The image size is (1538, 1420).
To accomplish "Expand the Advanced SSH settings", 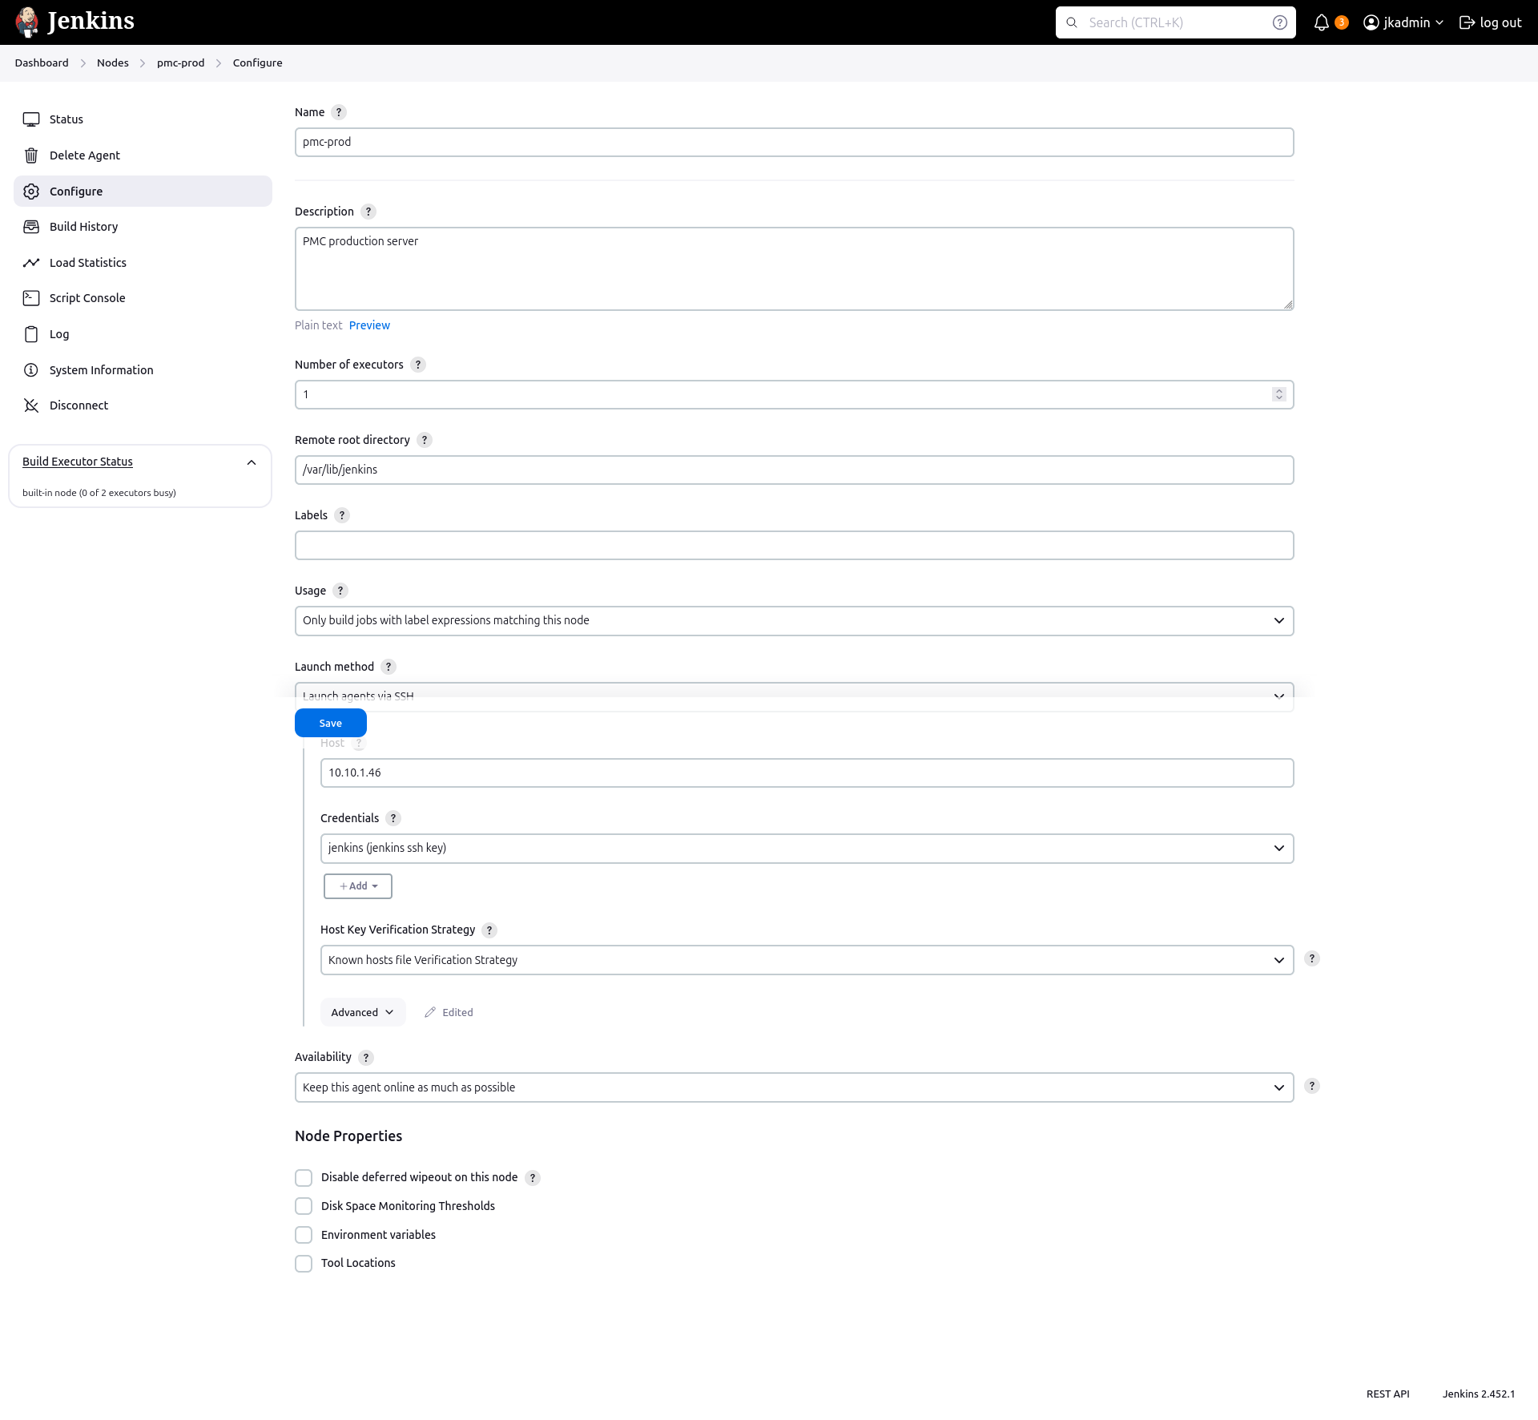I will 362,1012.
